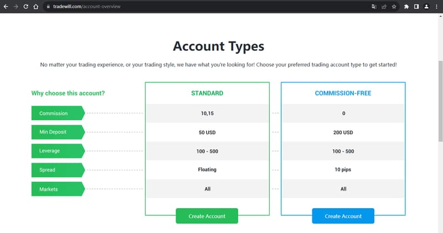The image size is (443, 233).
Task: Reload the current page
Action: pos(25,7)
